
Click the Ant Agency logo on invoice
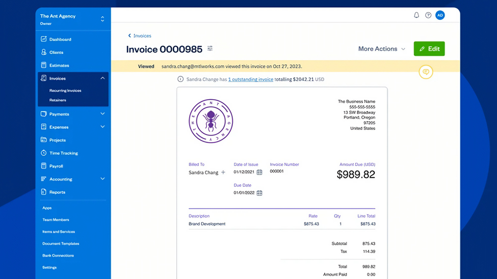pos(211,121)
